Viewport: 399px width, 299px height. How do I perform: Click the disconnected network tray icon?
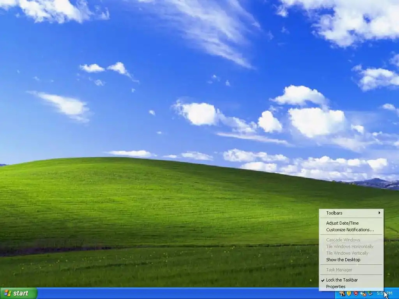tap(363, 294)
